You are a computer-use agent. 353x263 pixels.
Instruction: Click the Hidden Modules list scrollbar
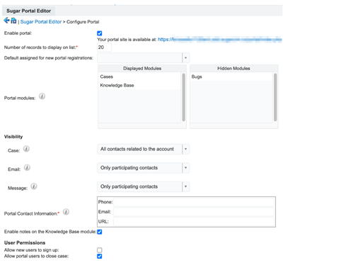point(275,97)
